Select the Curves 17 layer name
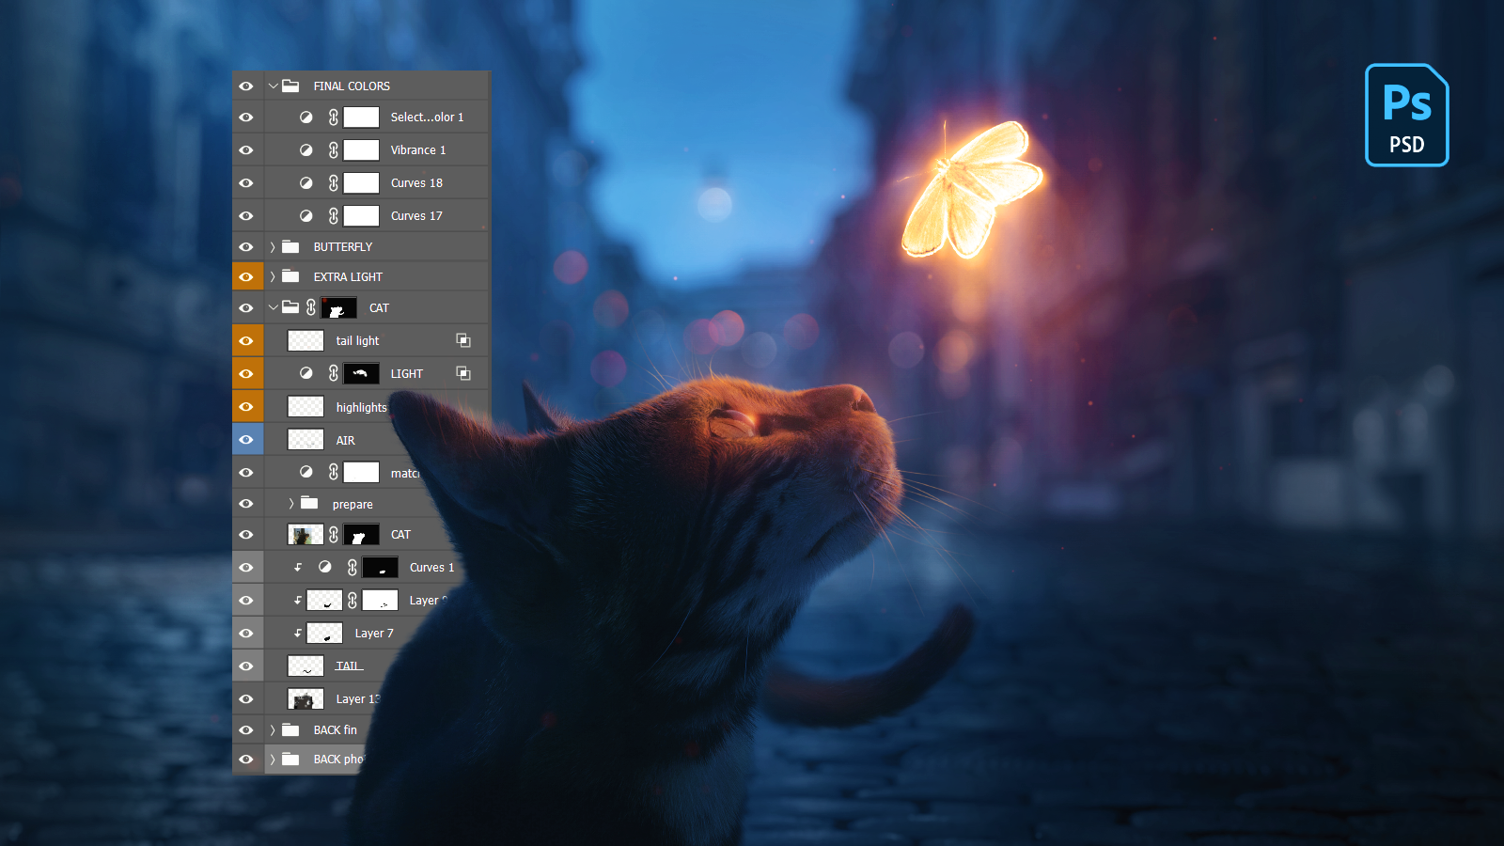Screen dimensions: 1504x846 [416, 216]
